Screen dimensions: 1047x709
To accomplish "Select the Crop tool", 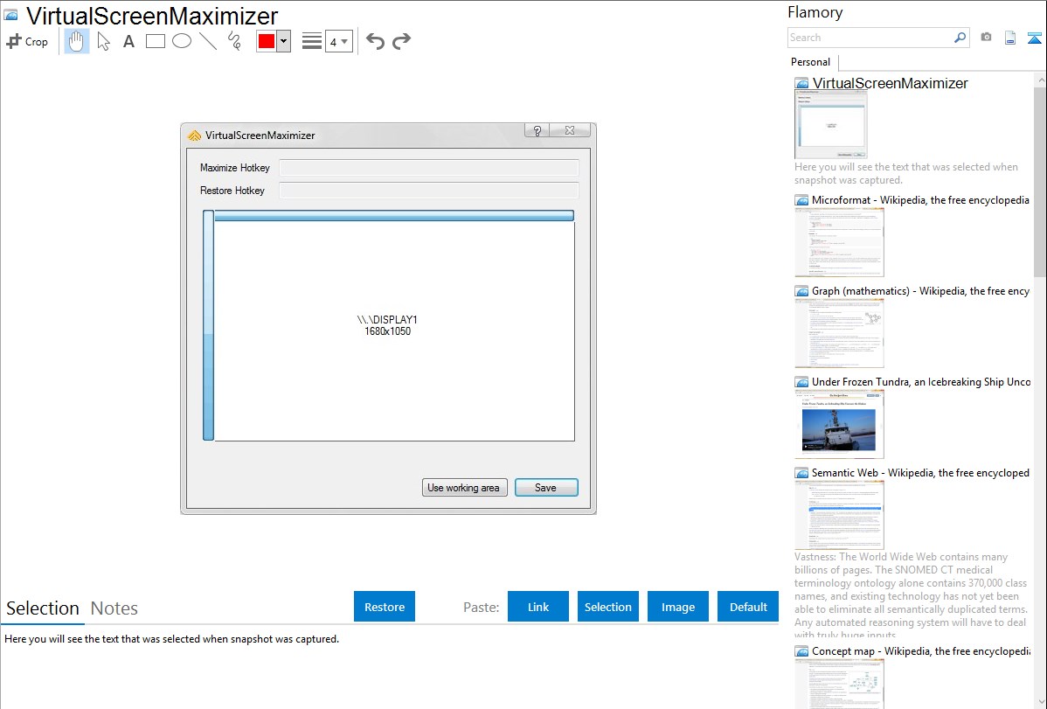I will [x=27, y=41].
